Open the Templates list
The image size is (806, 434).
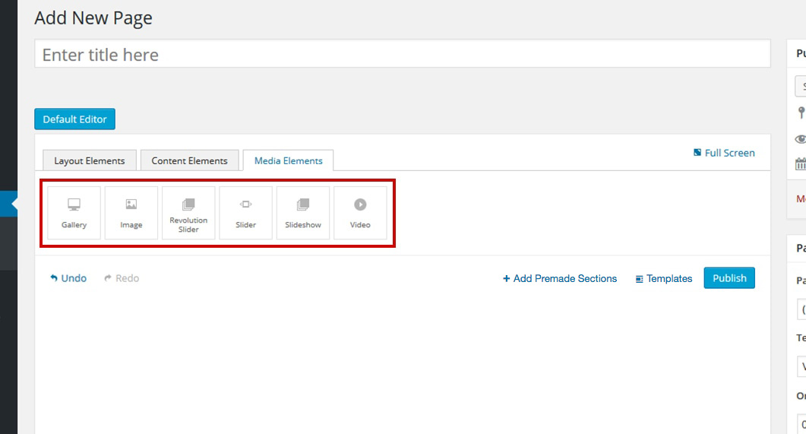pos(664,279)
